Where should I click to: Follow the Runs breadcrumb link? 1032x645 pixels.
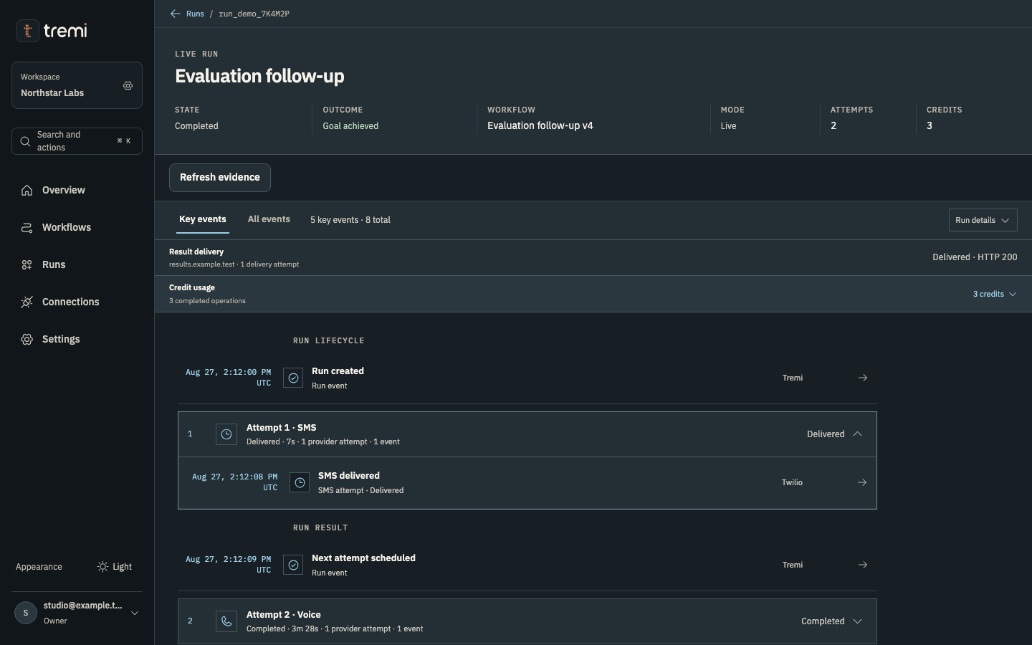(195, 14)
